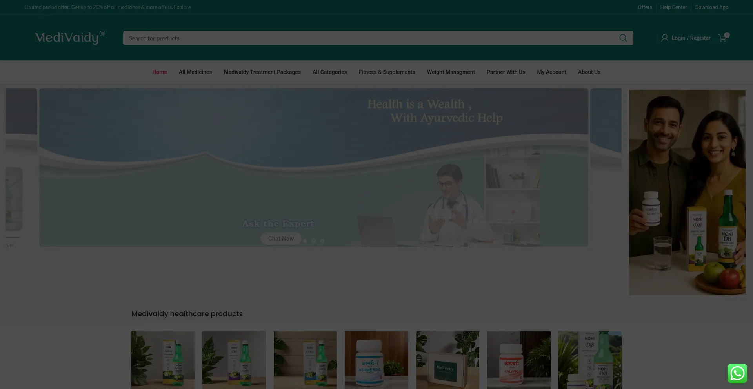The image size is (753, 389).
Task: Click the Medivaidy healthcare products heading
Action: (x=187, y=314)
